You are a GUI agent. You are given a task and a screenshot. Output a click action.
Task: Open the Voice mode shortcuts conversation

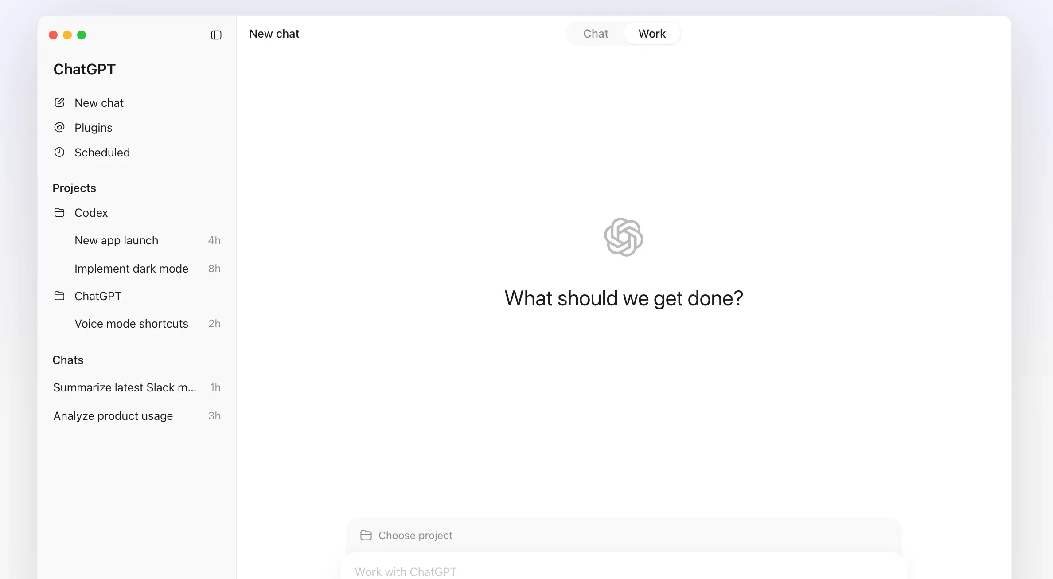point(137,324)
